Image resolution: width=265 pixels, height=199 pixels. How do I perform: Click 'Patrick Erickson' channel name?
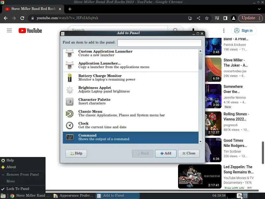pyautogui.click(x=234, y=45)
